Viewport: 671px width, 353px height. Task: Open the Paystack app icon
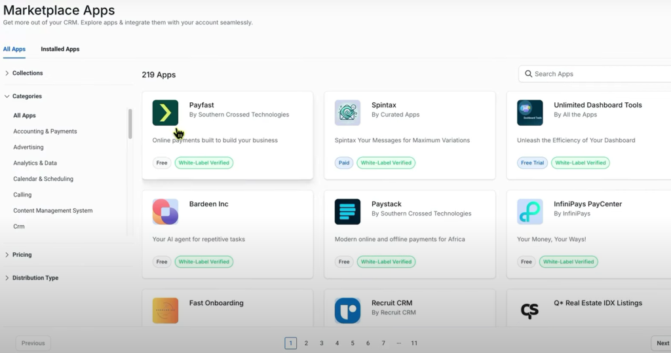point(347,212)
